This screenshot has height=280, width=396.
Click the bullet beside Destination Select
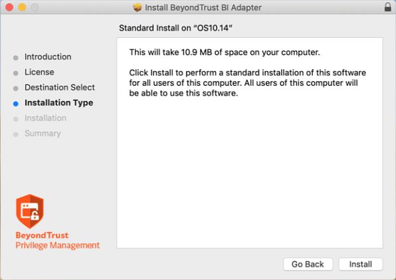point(16,88)
